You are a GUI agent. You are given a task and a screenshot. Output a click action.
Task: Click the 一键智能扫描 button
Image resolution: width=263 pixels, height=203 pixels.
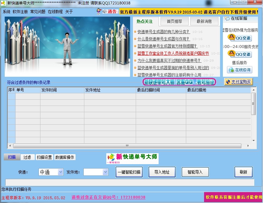(129, 172)
